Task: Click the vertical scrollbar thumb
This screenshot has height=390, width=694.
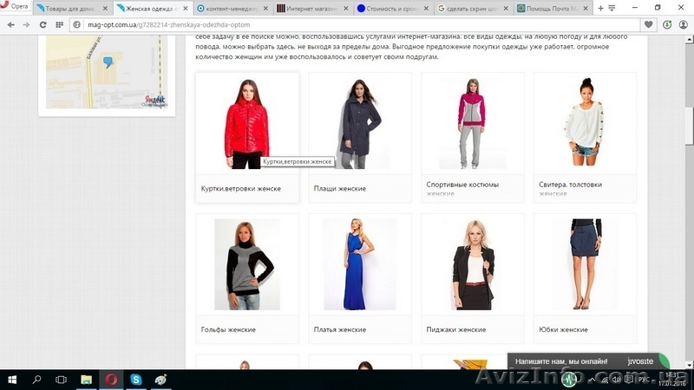Action: click(x=690, y=126)
